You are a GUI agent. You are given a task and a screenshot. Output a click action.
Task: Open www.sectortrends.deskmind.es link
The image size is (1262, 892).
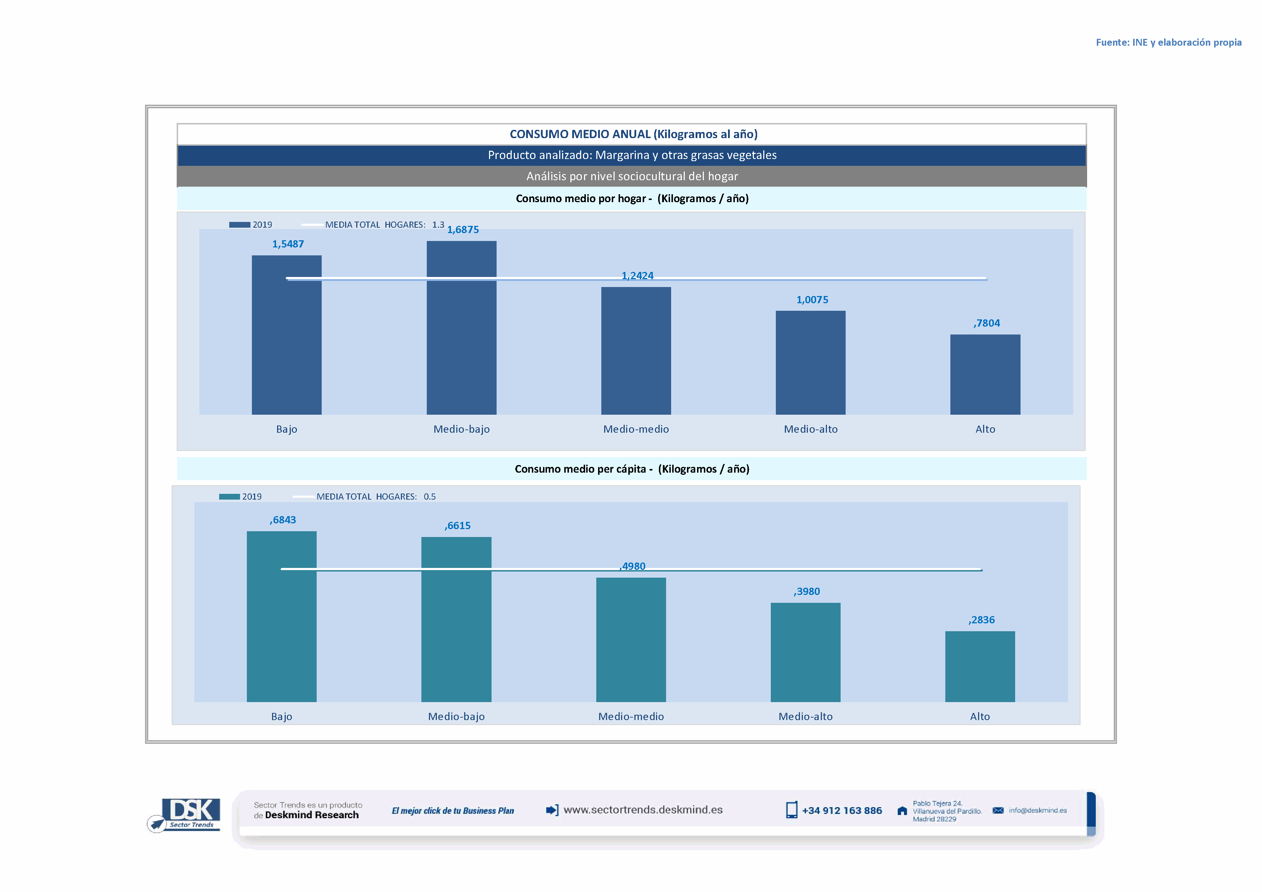(643, 810)
